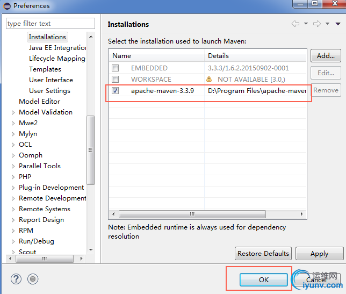Screen dimensions: 346x294
Task: Click the forward navigation arrow icon
Action: (x=317, y=24)
